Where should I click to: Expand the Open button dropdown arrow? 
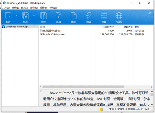[17, 15]
